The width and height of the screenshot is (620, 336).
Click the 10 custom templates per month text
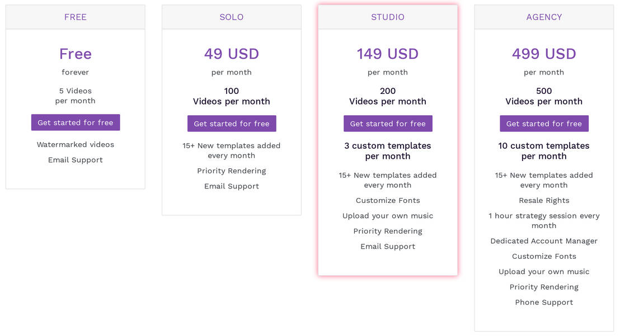click(x=544, y=151)
